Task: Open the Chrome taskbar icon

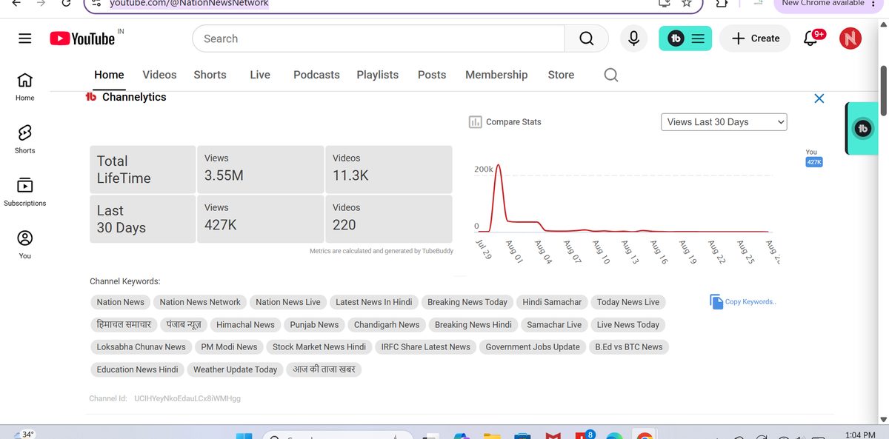Action: click(x=644, y=435)
